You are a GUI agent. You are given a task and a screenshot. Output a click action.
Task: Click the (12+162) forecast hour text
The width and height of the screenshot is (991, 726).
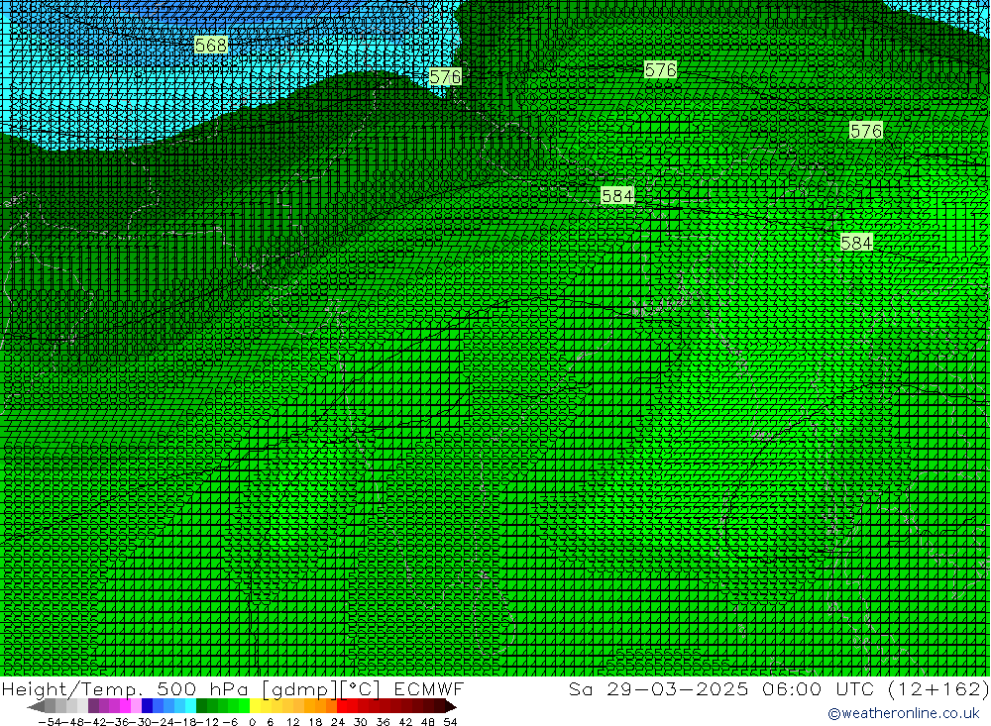coord(938,688)
